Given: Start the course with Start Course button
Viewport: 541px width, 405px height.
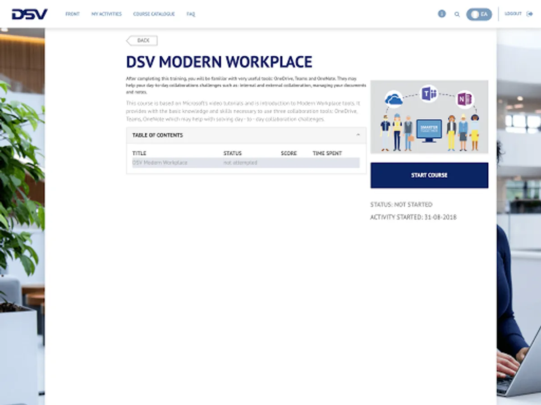Looking at the screenshot, I should coord(429,175).
